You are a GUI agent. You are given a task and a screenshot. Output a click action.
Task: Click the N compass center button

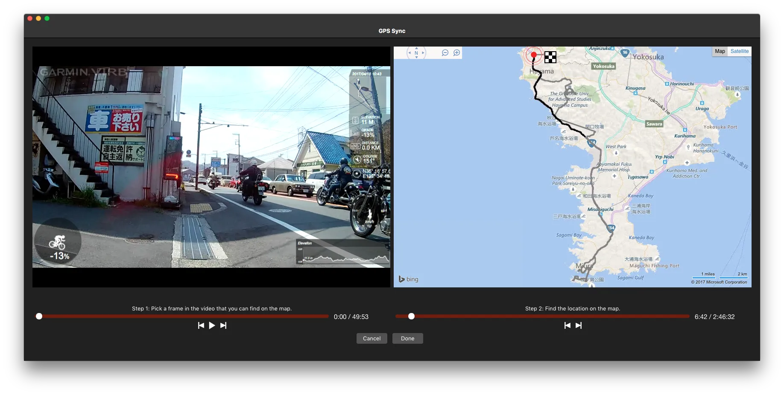[x=416, y=53]
